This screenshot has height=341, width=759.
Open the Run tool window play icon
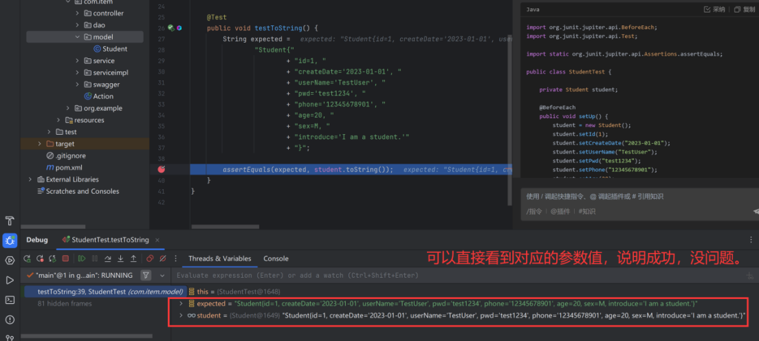tap(10, 280)
